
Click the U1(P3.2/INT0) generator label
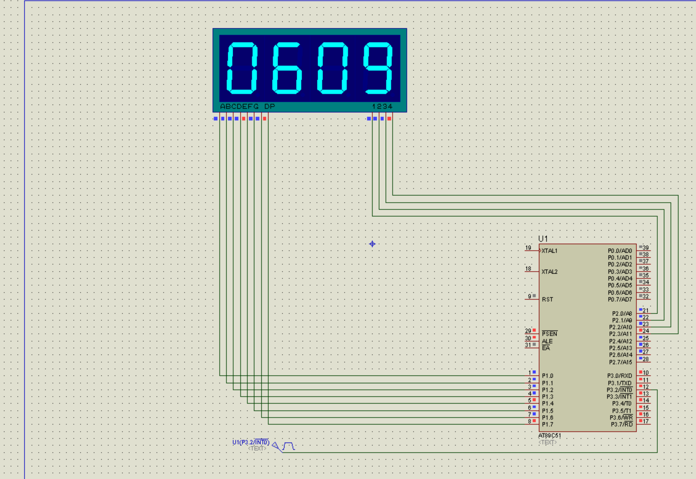251,442
